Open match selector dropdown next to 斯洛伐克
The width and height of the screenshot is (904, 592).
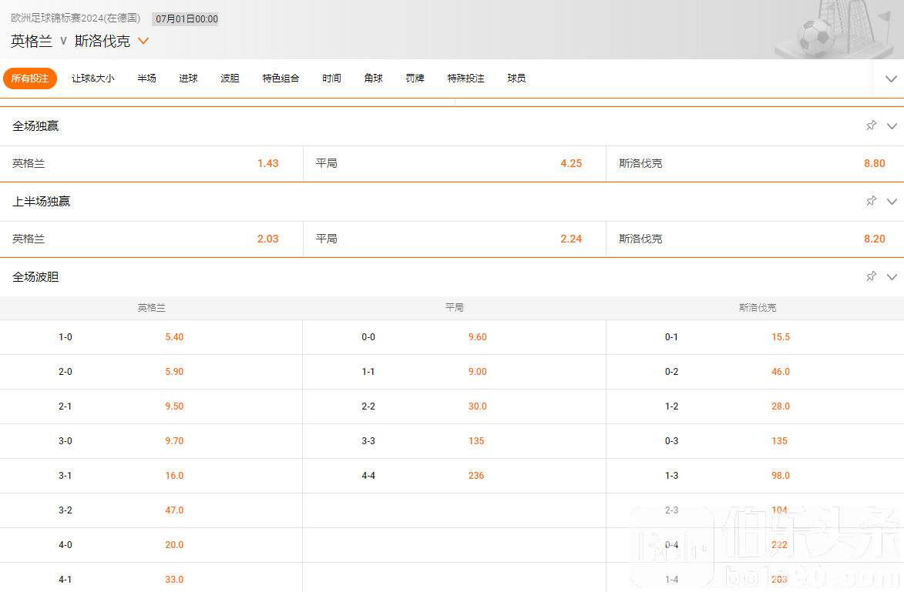[143, 42]
